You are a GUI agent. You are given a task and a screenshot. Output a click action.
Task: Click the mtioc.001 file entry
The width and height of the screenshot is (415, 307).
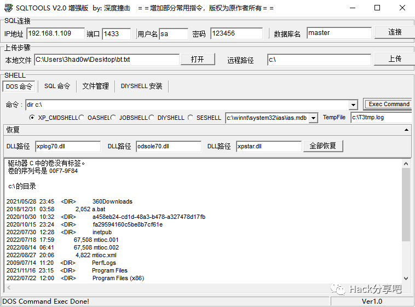[106, 240]
